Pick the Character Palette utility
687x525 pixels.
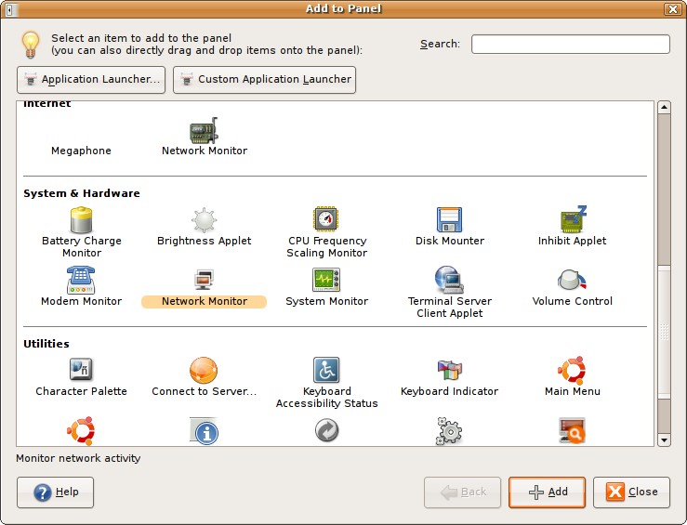point(82,371)
